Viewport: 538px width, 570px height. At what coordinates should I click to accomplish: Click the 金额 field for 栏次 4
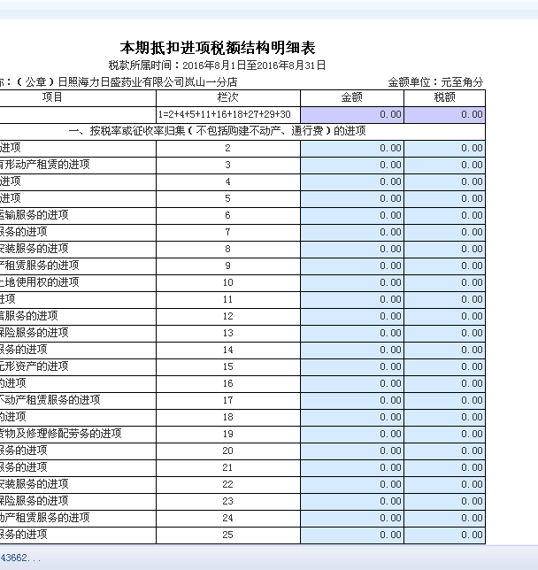(x=352, y=181)
